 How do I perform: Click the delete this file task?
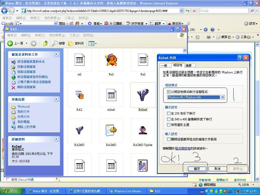23,87
